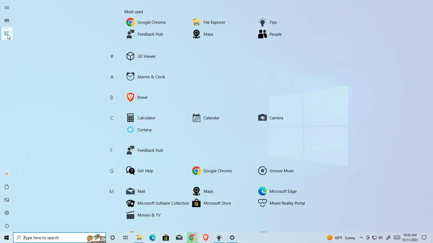Screen dimensions: 433x243
Task: Select the All apps list view
Action: tap(7, 33)
